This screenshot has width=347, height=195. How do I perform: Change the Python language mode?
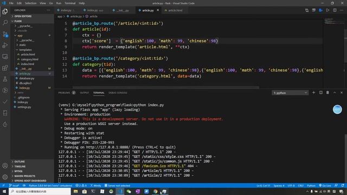point(311,185)
